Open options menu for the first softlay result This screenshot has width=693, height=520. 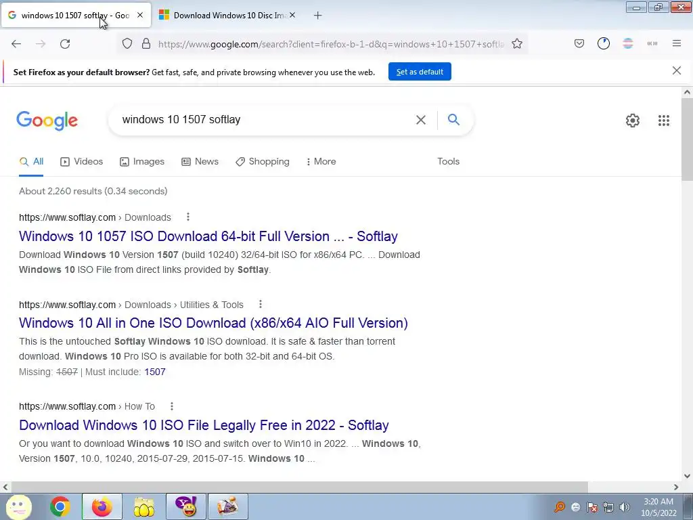[188, 217]
